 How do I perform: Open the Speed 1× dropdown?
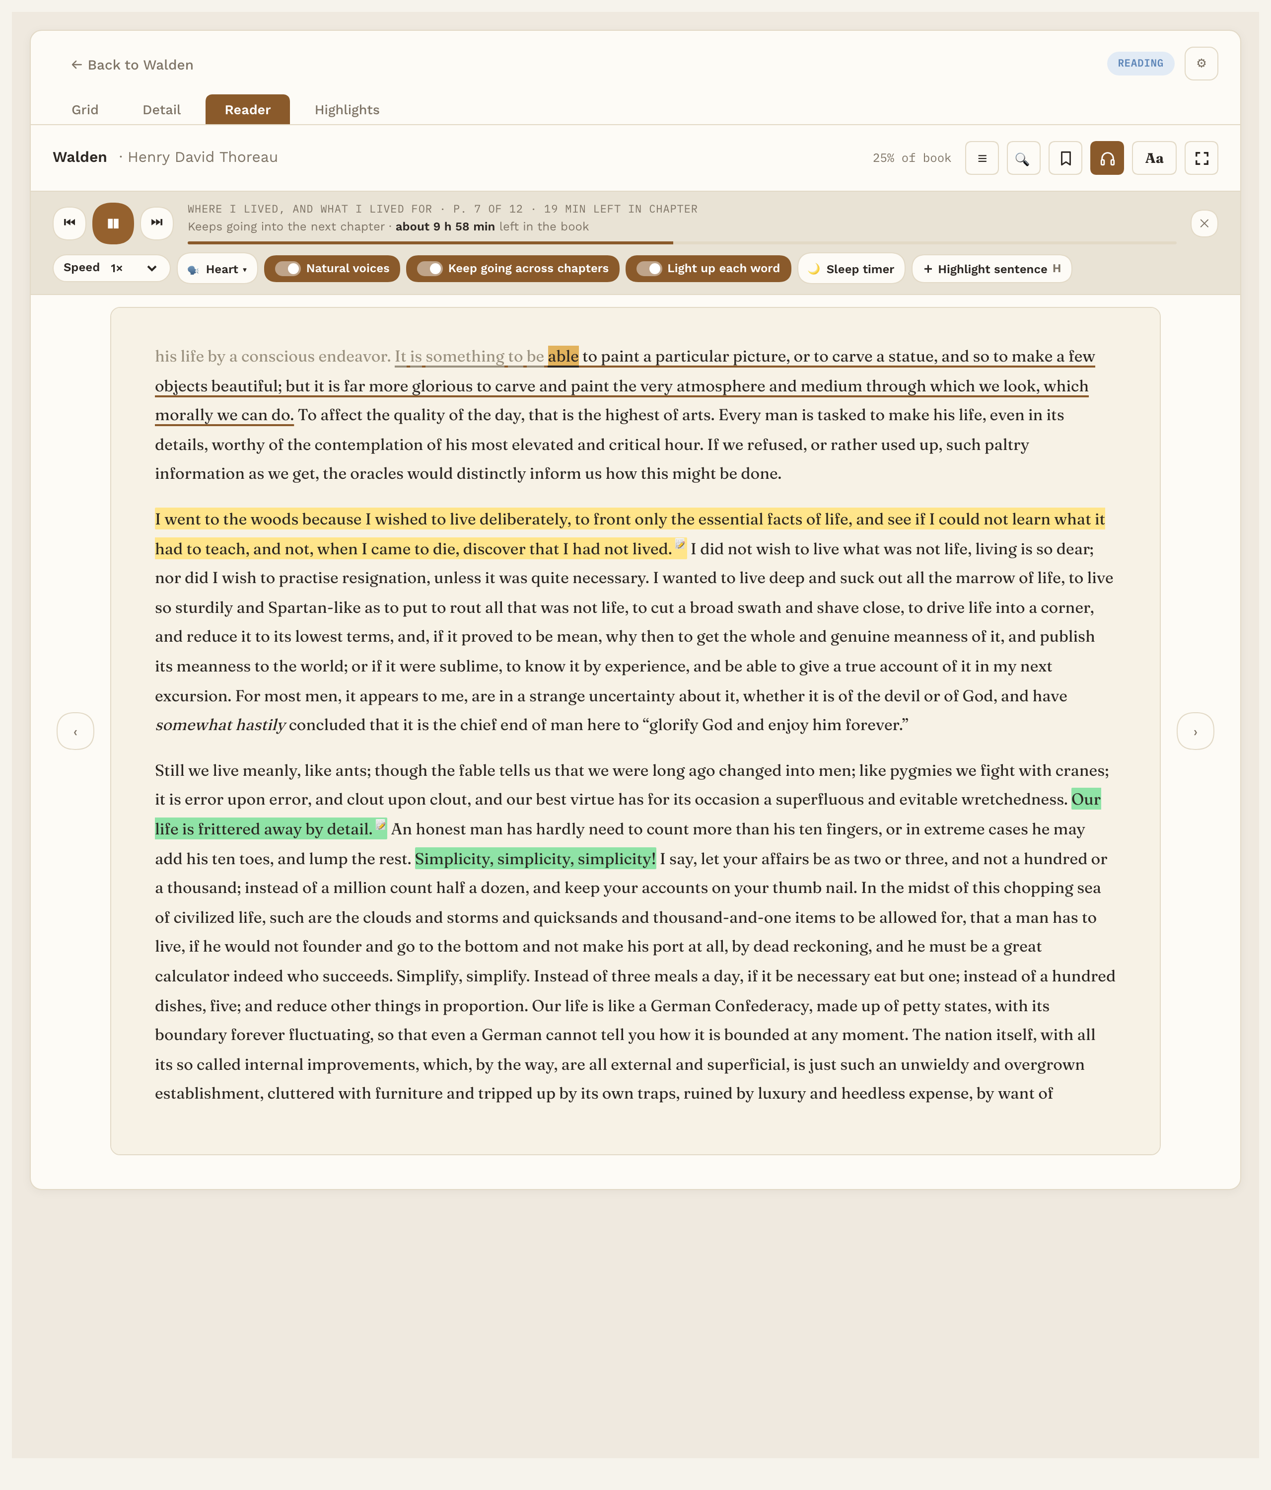(x=111, y=268)
